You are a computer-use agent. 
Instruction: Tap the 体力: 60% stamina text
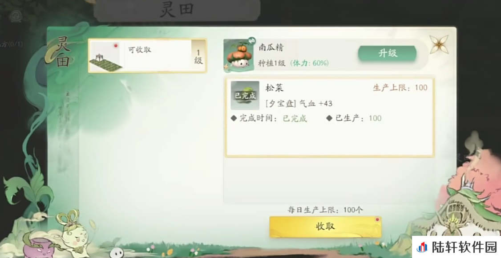309,63
